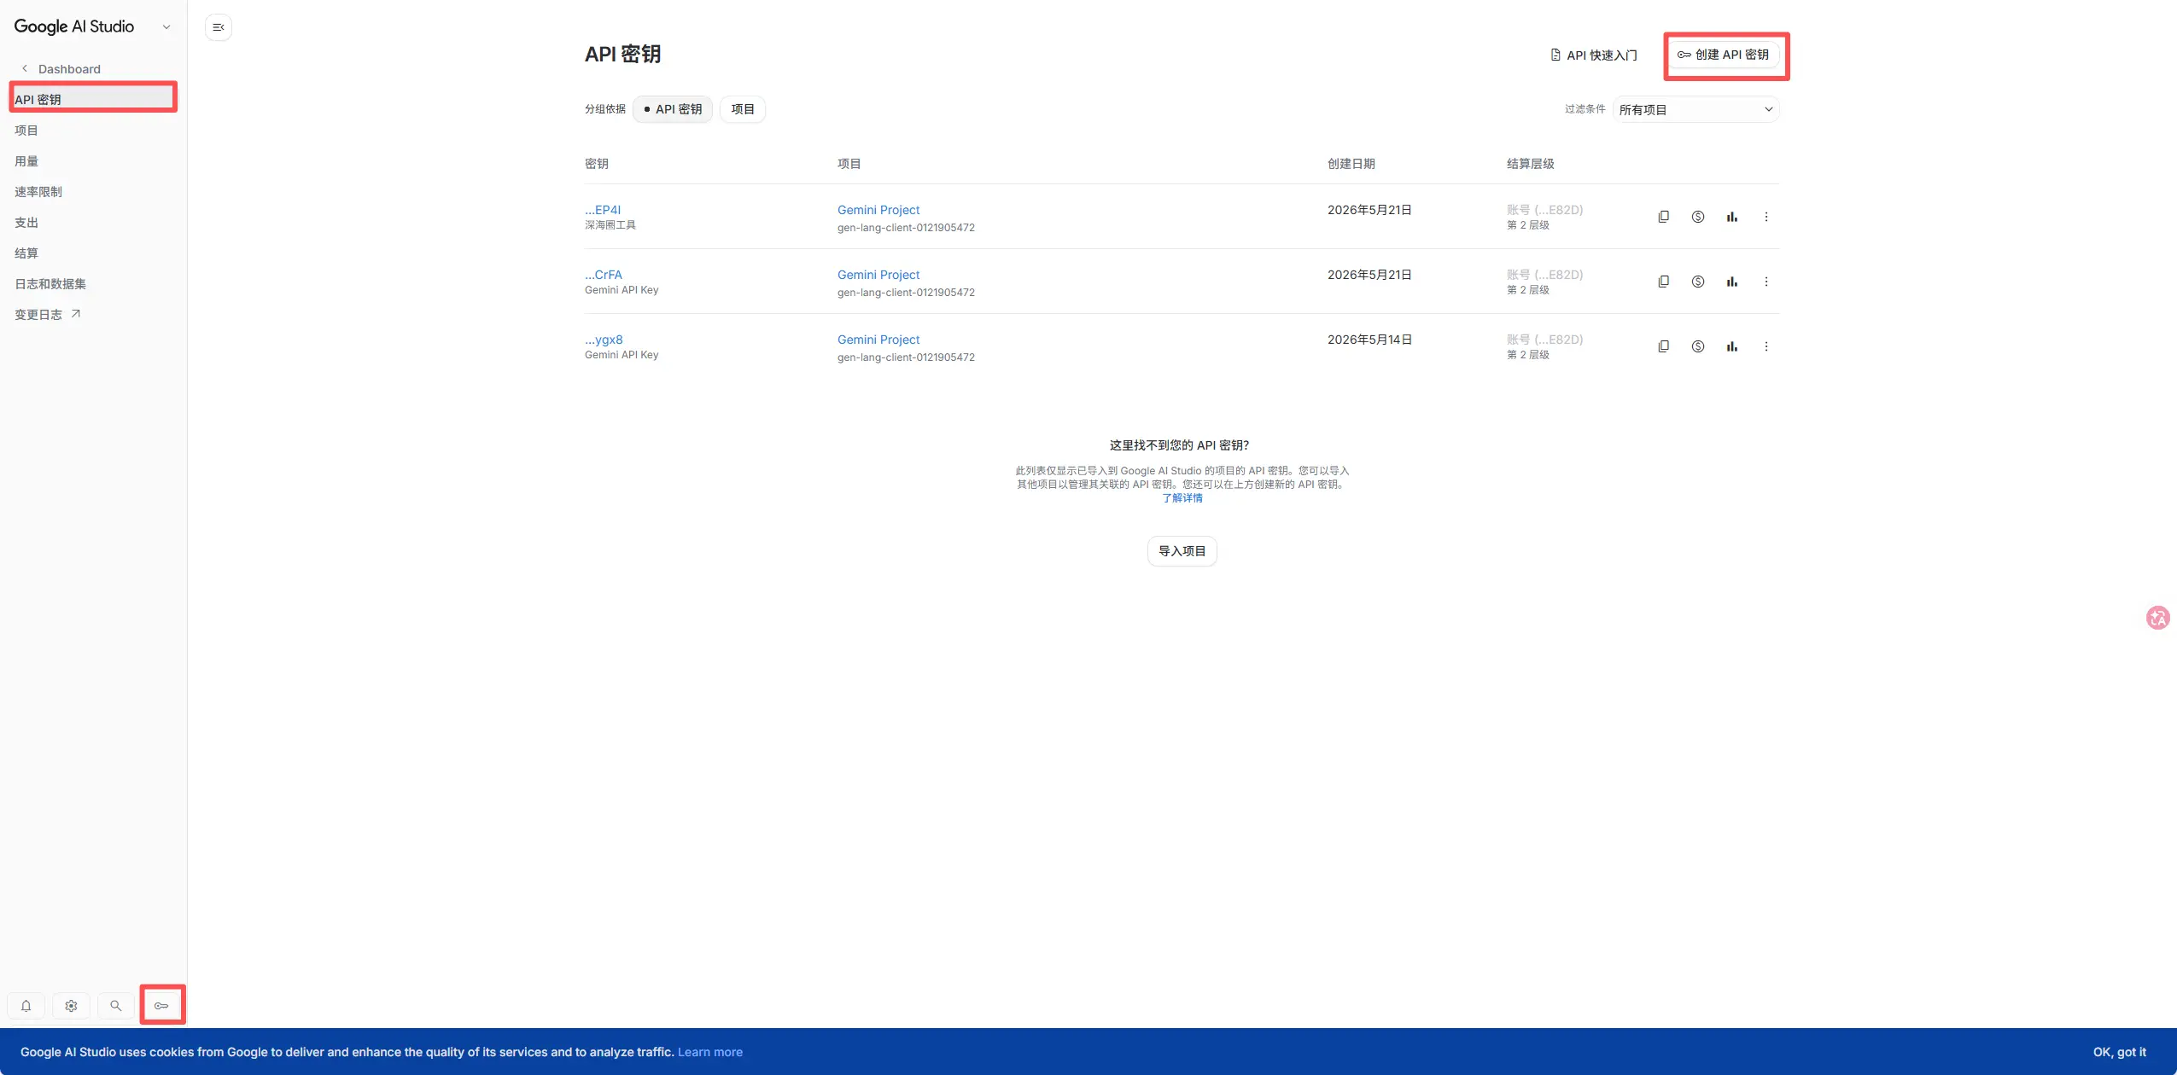Go back to Dashboard
This screenshot has width=2177, height=1075.
[61, 69]
